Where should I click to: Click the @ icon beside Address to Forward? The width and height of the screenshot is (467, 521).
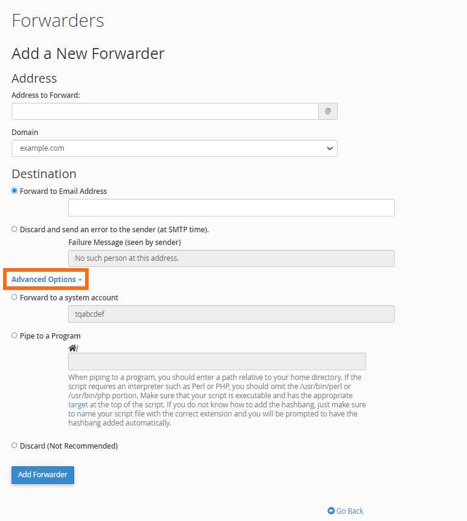point(327,111)
